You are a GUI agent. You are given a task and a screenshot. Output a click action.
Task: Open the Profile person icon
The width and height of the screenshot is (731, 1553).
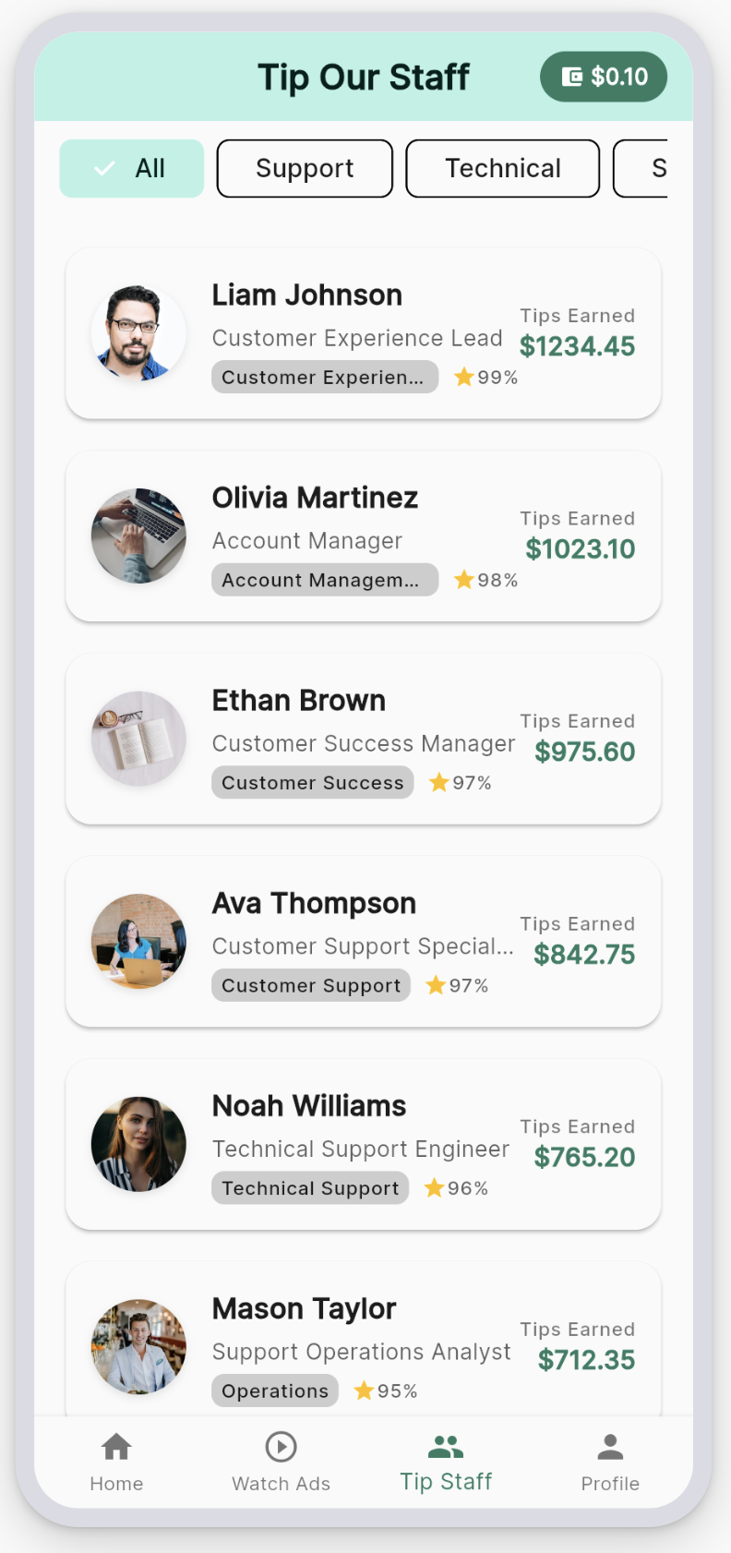tap(610, 1447)
